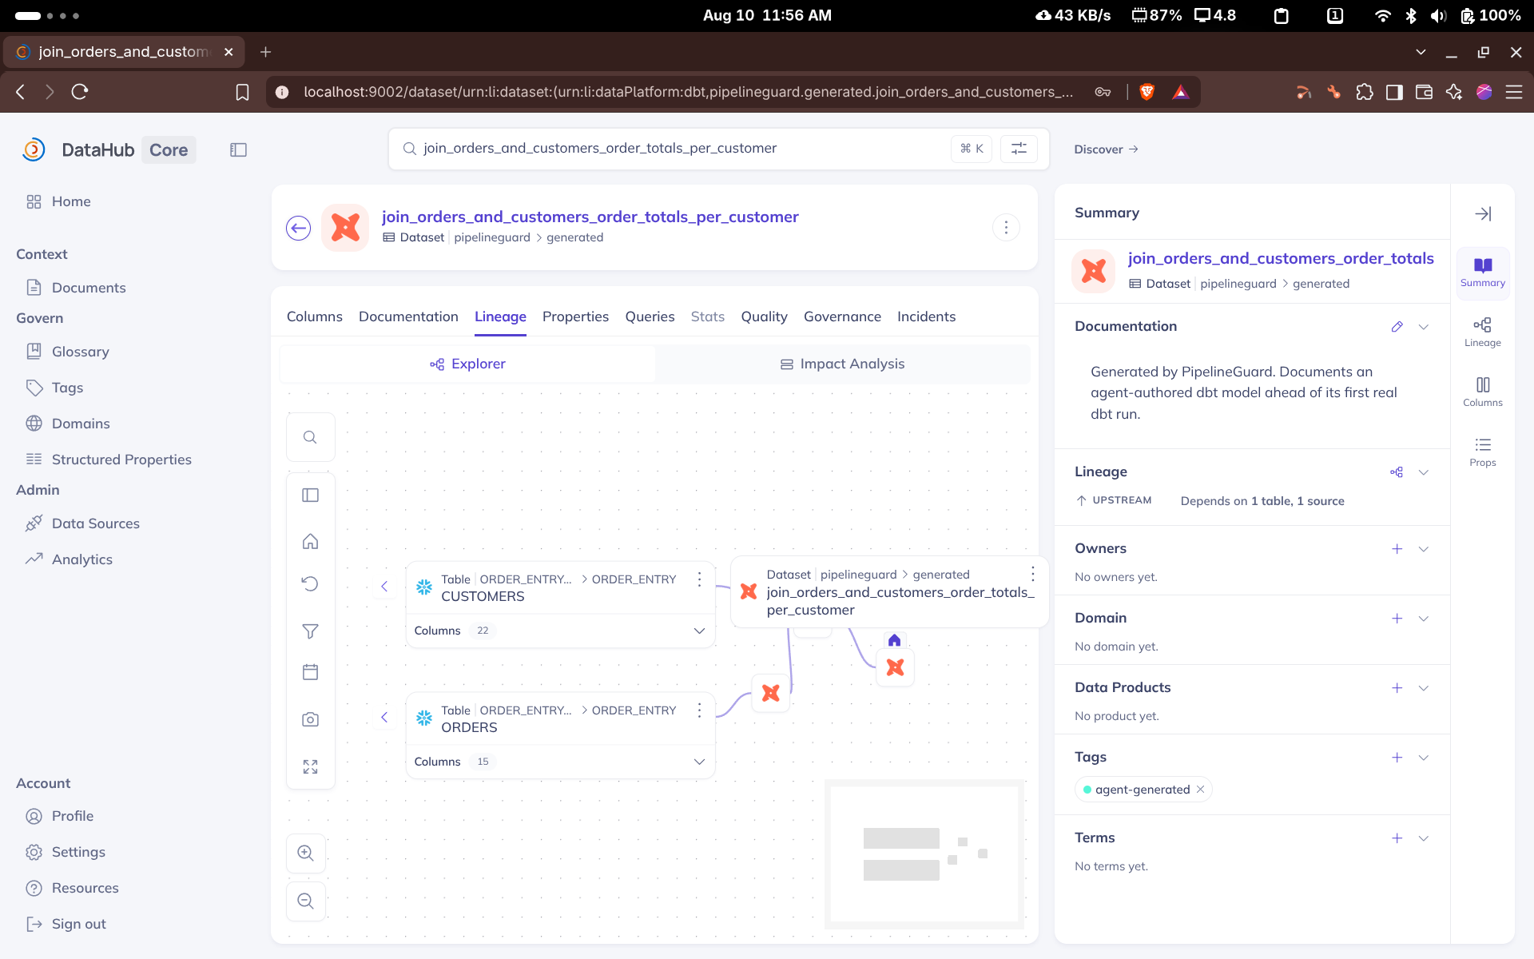Expand upstream of CUSTOMERS node arrow
This screenshot has height=959, width=1534.
click(x=384, y=587)
